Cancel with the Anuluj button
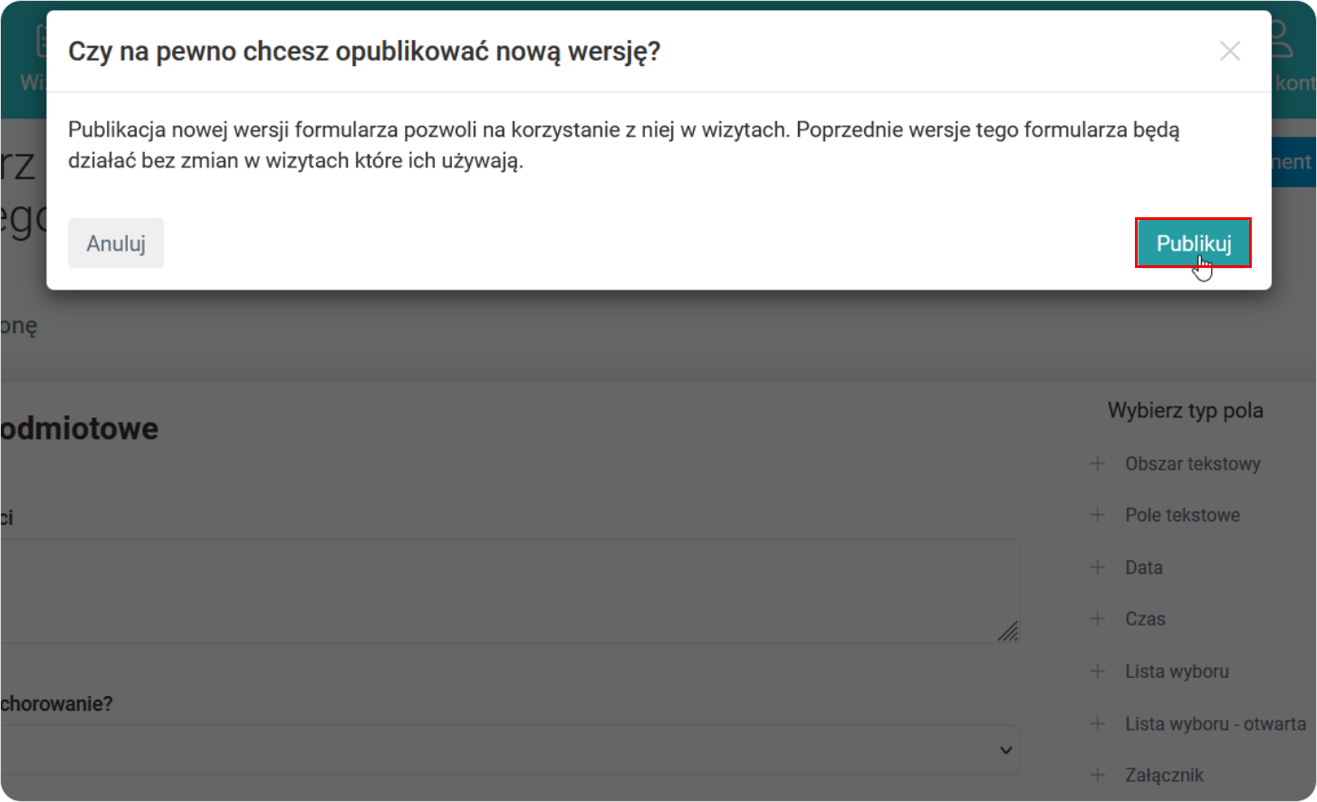This screenshot has height=802, width=1317. tap(116, 243)
